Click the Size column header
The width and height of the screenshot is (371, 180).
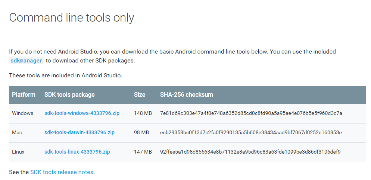tap(140, 94)
